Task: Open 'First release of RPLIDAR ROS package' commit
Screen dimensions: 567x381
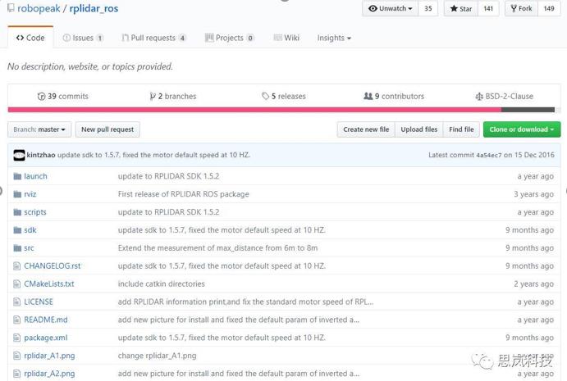Action: [183, 194]
